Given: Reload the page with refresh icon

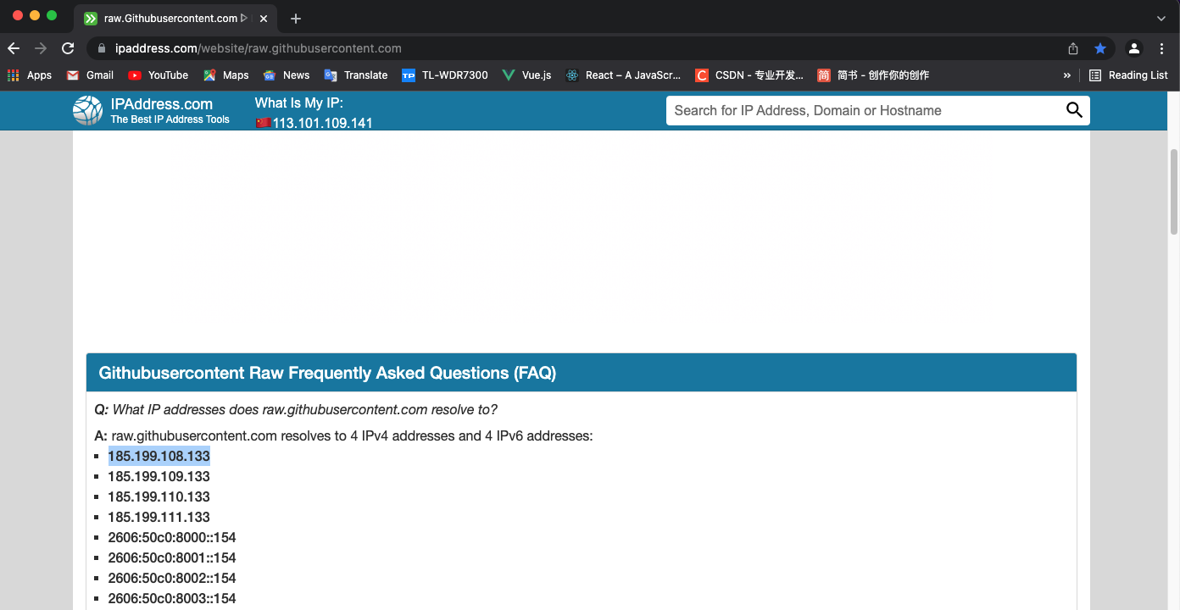Looking at the screenshot, I should [x=68, y=48].
